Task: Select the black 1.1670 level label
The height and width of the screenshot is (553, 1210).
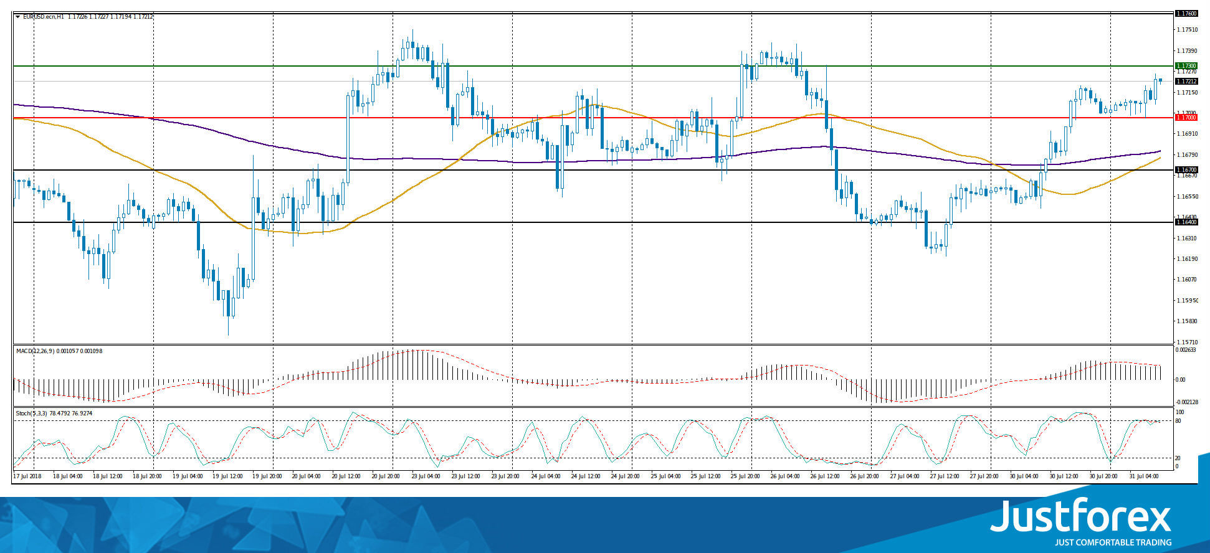Action: 1186,169
